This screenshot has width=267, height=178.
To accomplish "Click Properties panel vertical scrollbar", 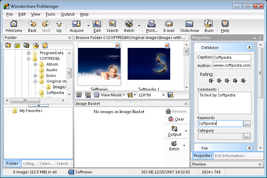I will point(260,73).
